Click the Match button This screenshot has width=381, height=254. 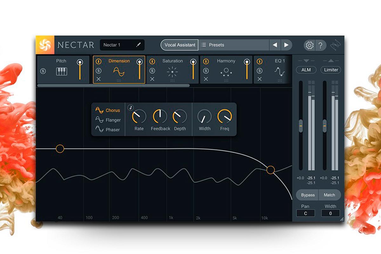point(330,195)
